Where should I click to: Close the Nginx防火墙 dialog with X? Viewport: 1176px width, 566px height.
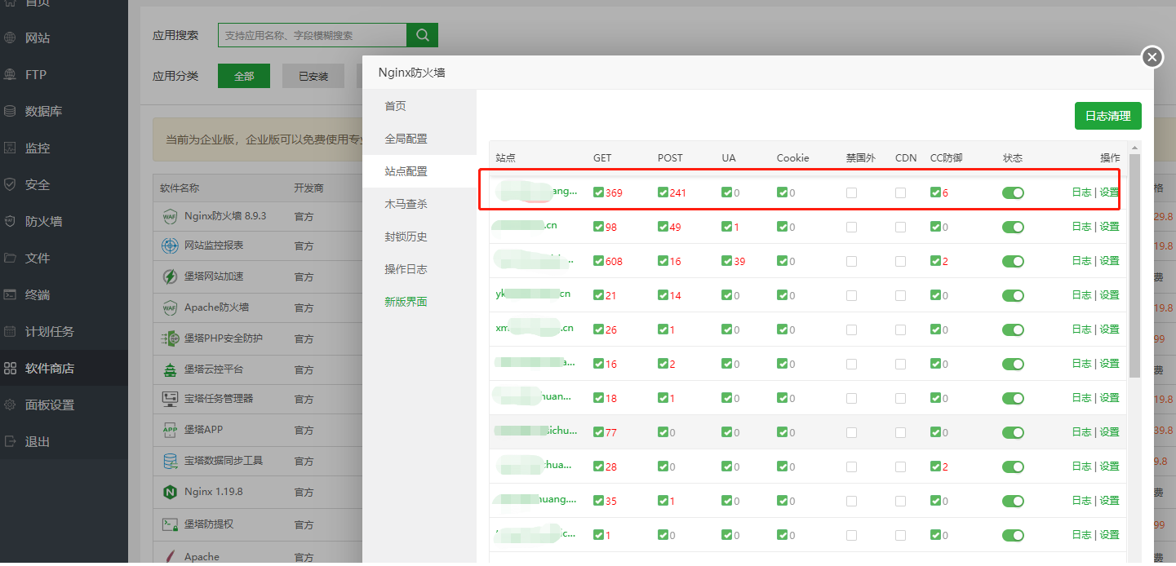1152,56
